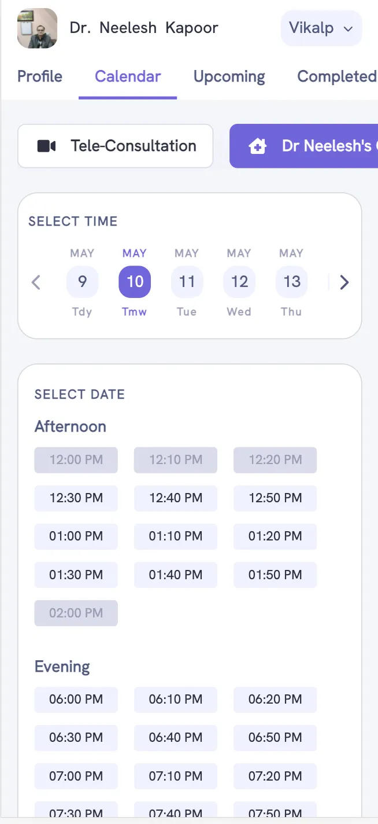Viewport: 378px width, 824px height.
Task: Open the Upcoming tab
Action: coord(229,76)
